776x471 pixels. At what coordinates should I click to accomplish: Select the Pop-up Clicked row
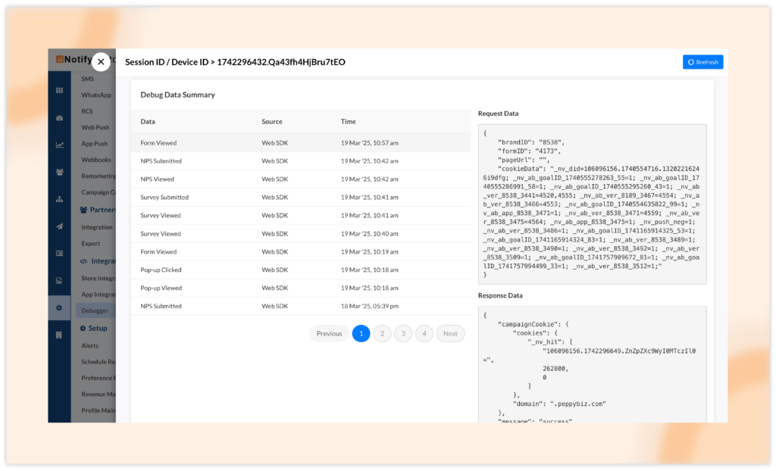[301, 270]
